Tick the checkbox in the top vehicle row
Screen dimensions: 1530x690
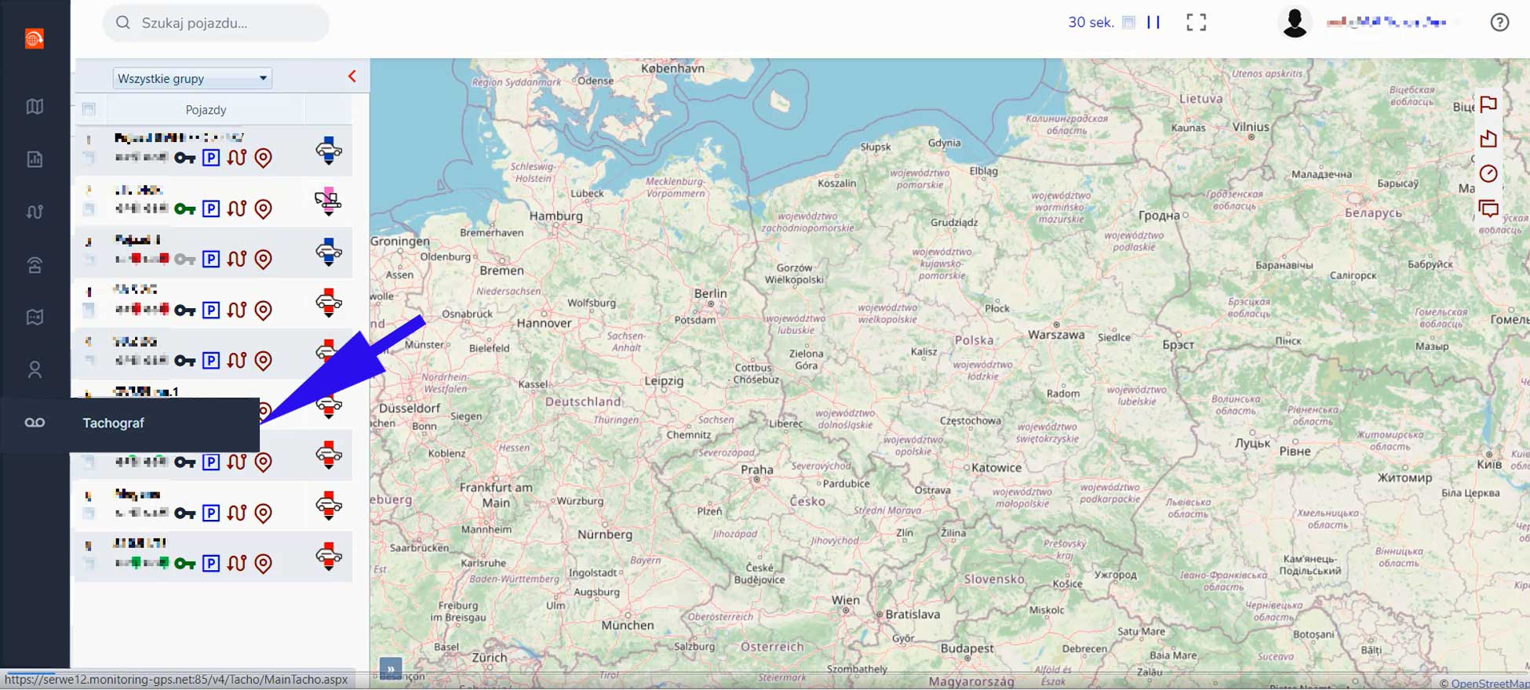89,158
